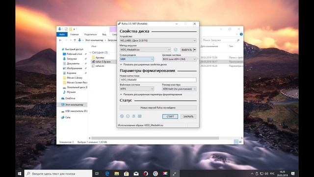This screenshot has width=314, height=177.
Task: Open Microsoft Edge from the taskbar
Action: click(x=107, y=174)
